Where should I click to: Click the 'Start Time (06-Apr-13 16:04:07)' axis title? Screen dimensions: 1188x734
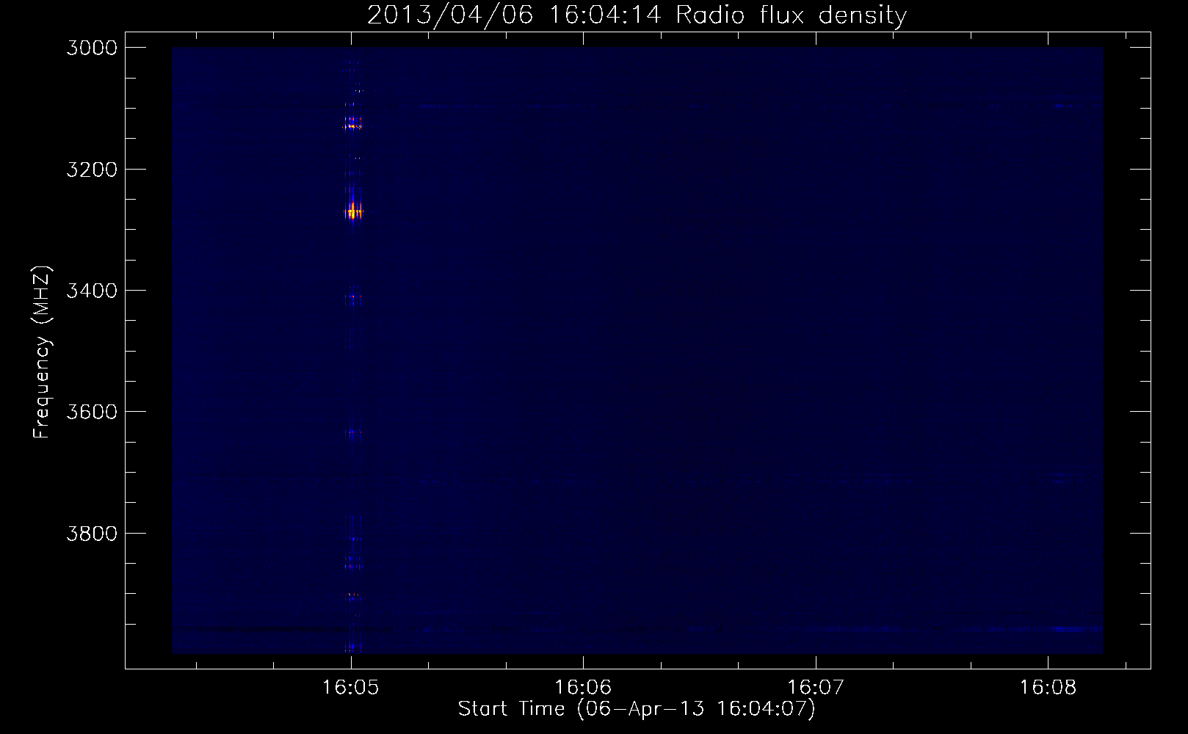click(x=637, y=709)
